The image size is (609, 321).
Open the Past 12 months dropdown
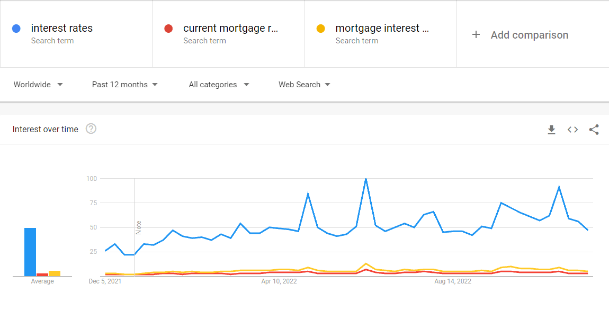pyautogui.click(x=124, y=85)
